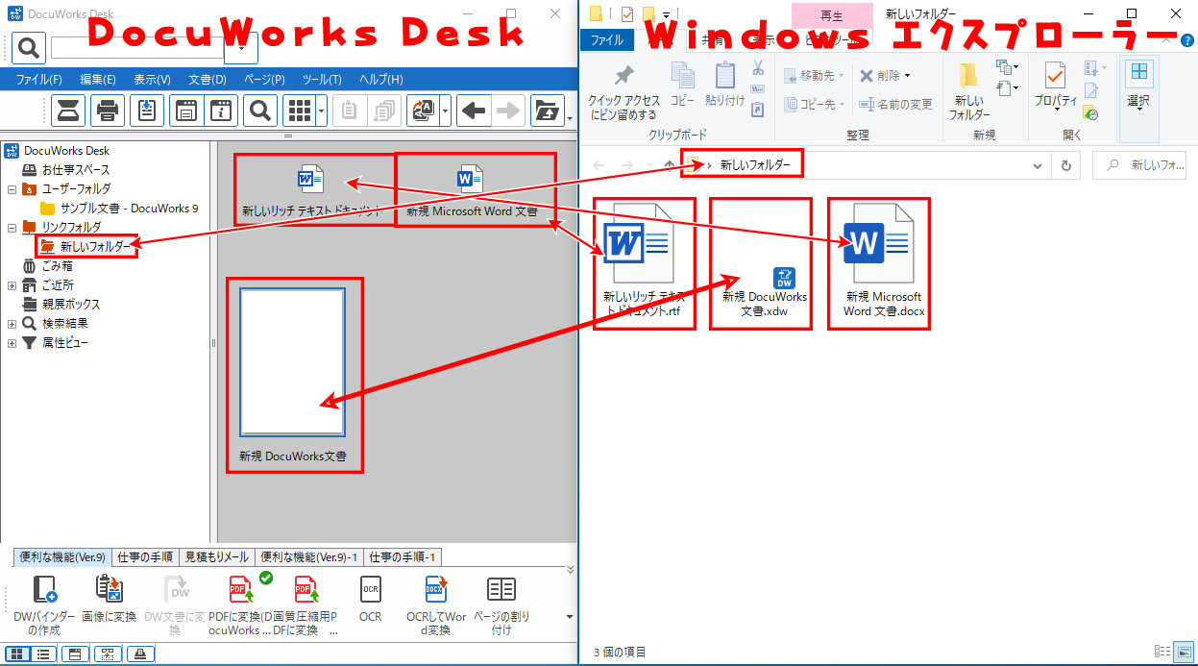
Task: Expand the 属性ビュー tree node
Action: pyautogui.click(x=12, y=343)
